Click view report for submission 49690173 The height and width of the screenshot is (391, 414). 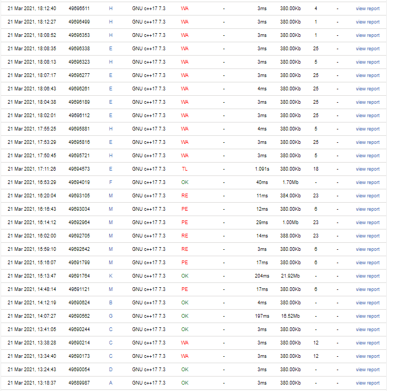(367, 356)
